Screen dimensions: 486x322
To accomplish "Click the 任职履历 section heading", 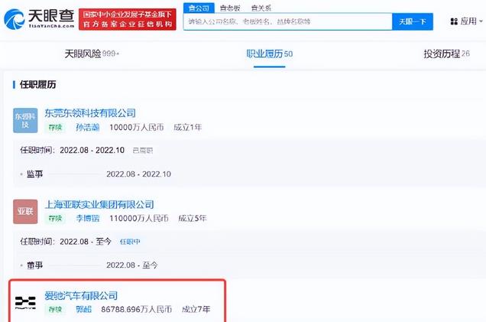I will click(37, 84).
